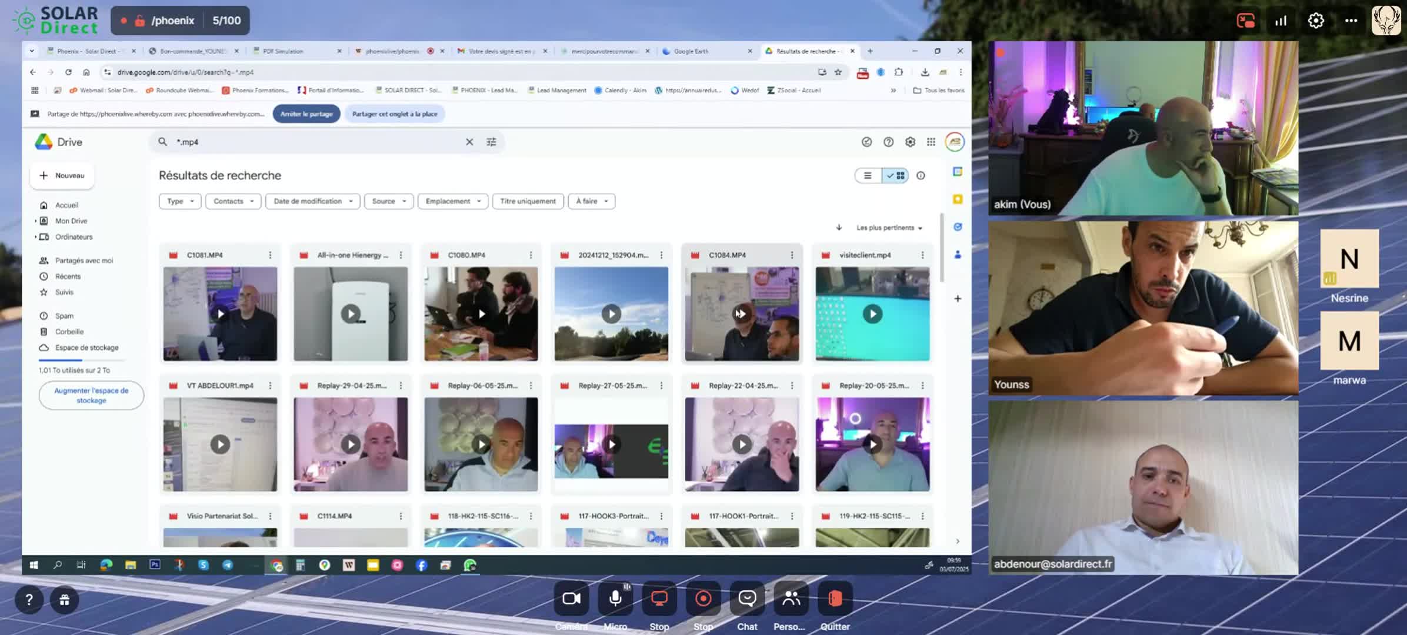The height and width of the screenshot is (635, 1407).
Task: Show details info panel icon
Action: [921, 175]
